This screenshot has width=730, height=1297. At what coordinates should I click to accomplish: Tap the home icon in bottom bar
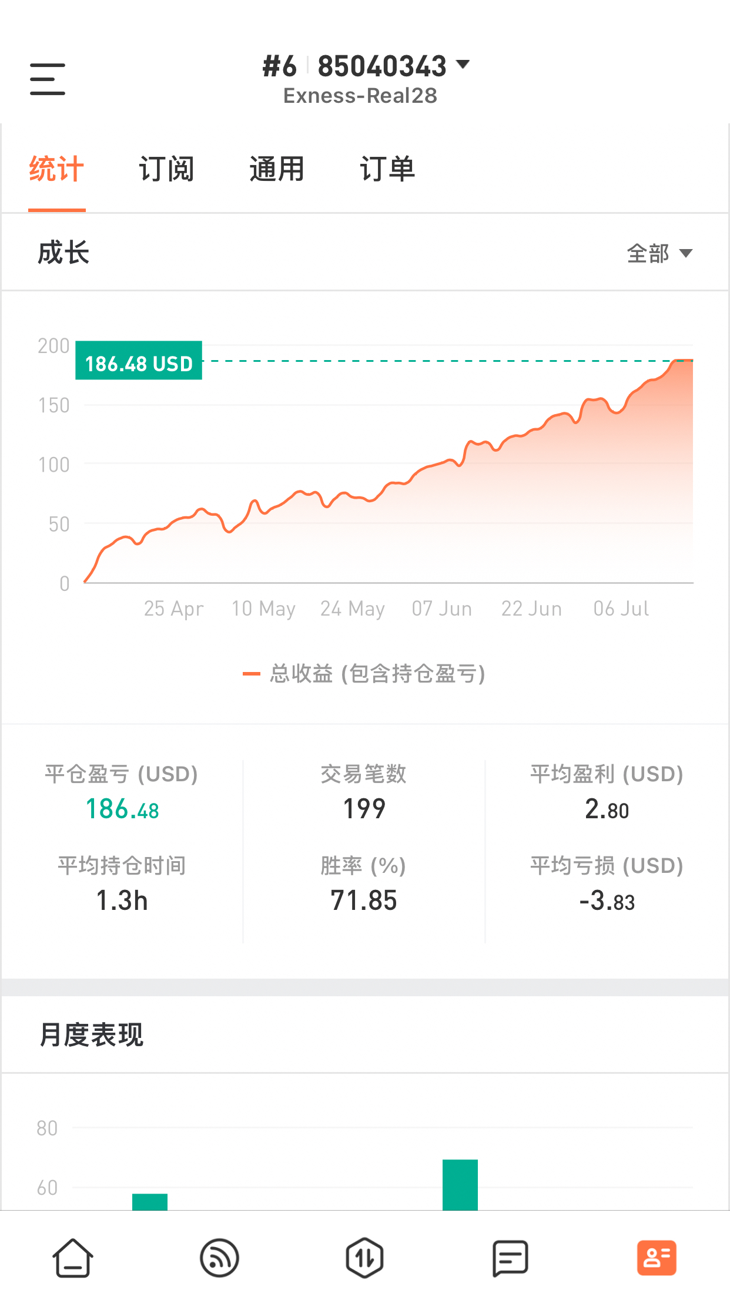coord(73,1258)
